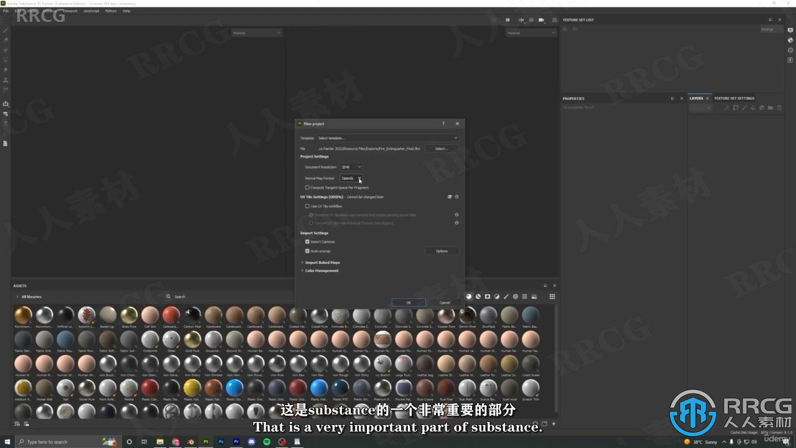Open the JavaScript menu

coord(91,11)
